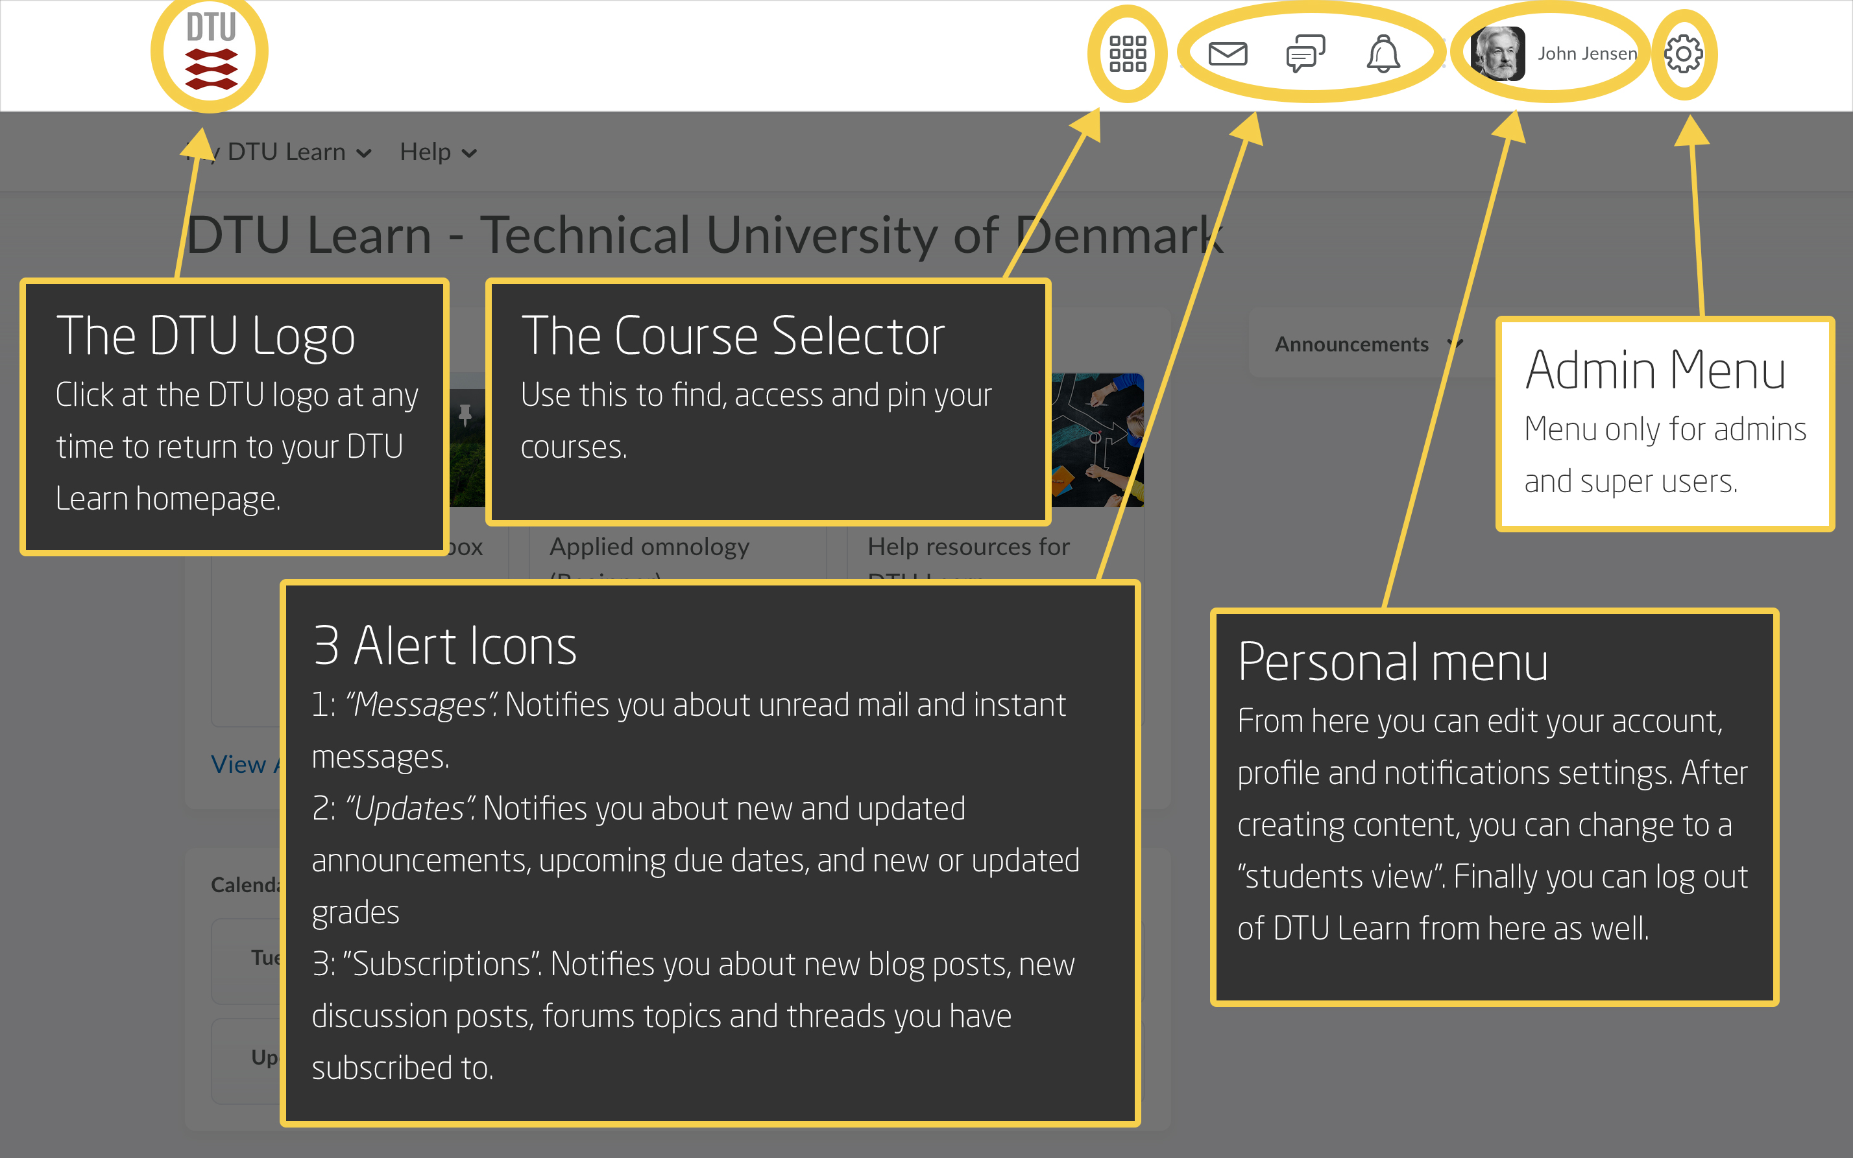Open the admin gear menu
This screenshot has height=1158, width=1853.
click(x=1683, y=54)
